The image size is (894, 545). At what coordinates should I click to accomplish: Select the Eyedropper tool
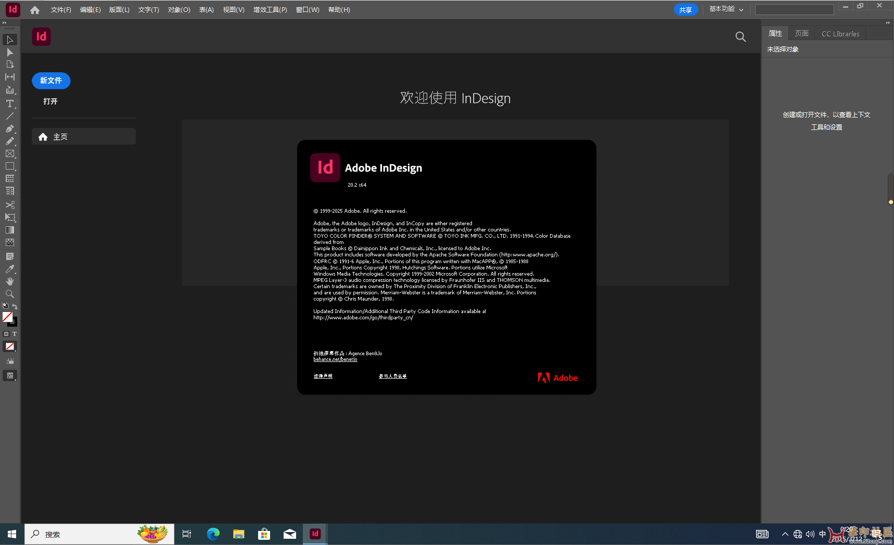10,269
